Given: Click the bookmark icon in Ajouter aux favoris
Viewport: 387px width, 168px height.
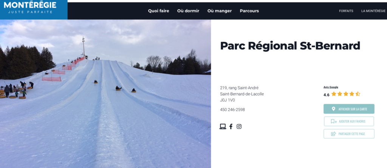Looking at the screenshot, I should (334, 121).
